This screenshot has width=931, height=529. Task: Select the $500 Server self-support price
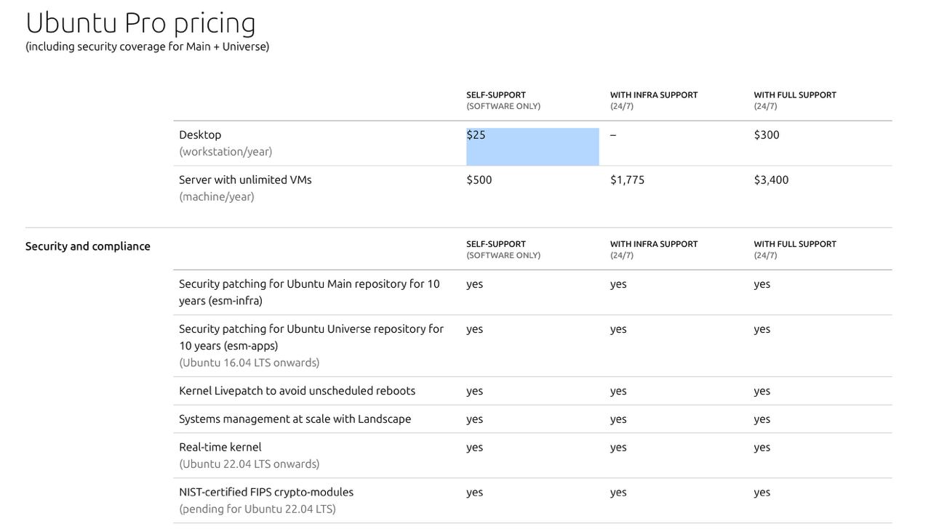(x=479, y=180)
